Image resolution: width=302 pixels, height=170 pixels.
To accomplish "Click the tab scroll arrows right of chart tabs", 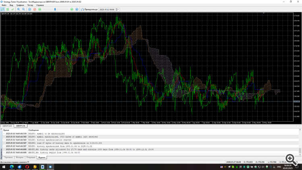I will point(298,126).
